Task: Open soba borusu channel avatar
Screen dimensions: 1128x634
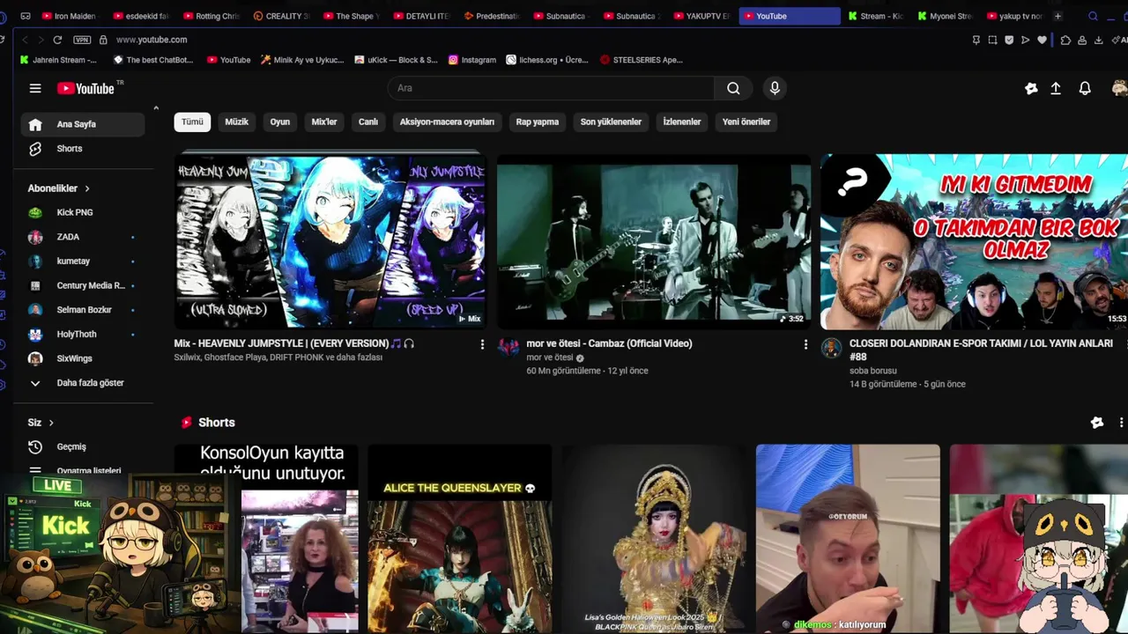Action: point(831,348)
